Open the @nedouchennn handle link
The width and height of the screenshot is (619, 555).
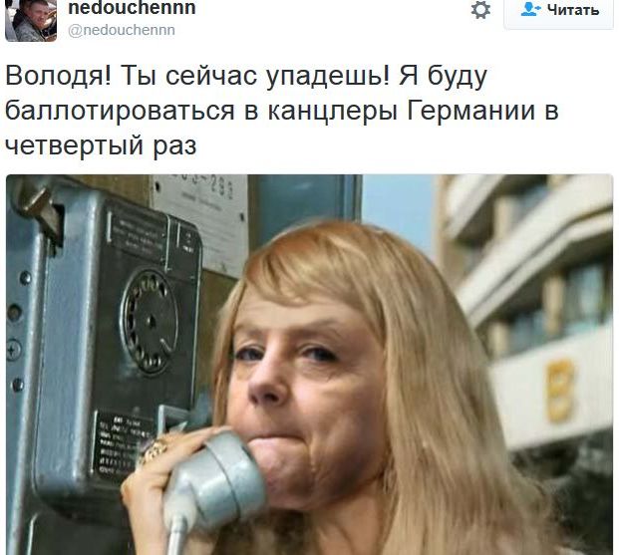click(x=122, y=30)
